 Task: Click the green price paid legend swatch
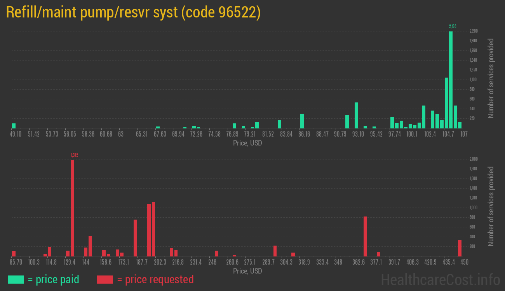[x=16, y=279]
